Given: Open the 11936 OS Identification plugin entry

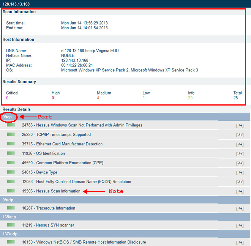Looking at the screenshot, I should pyautogui.click(x=43, y=153).
